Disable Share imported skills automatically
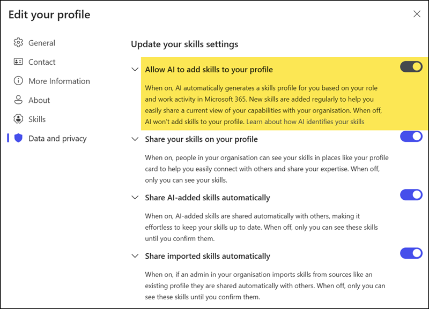 coord(411,253)
